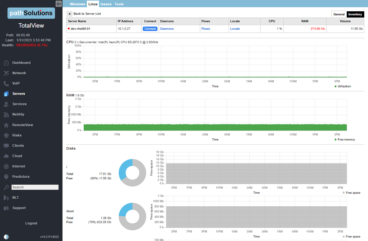Collapse sidebar with the left arrow button
Screen dimensions: 368x241
point(59,4)
